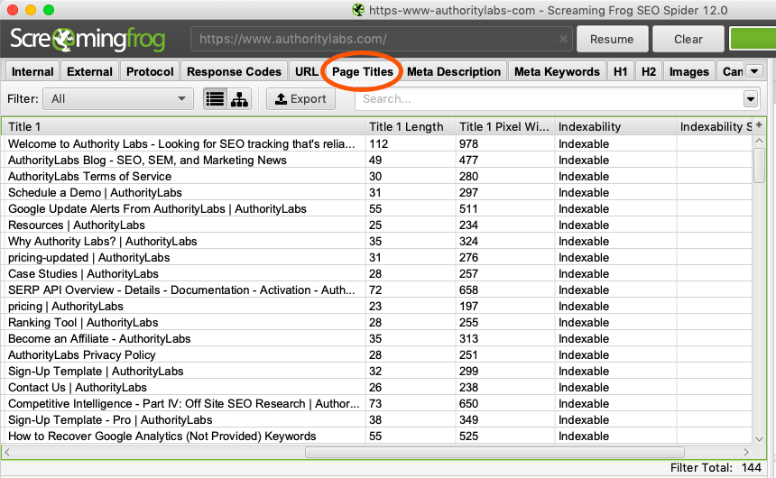Open the External tab
The height and width of the screenshot is (478, 776).
89,72
